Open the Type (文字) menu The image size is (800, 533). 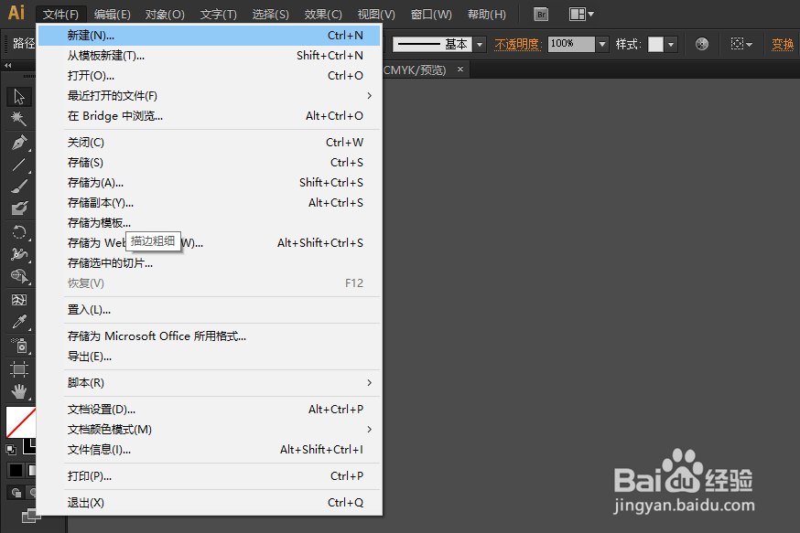(219, 15)
